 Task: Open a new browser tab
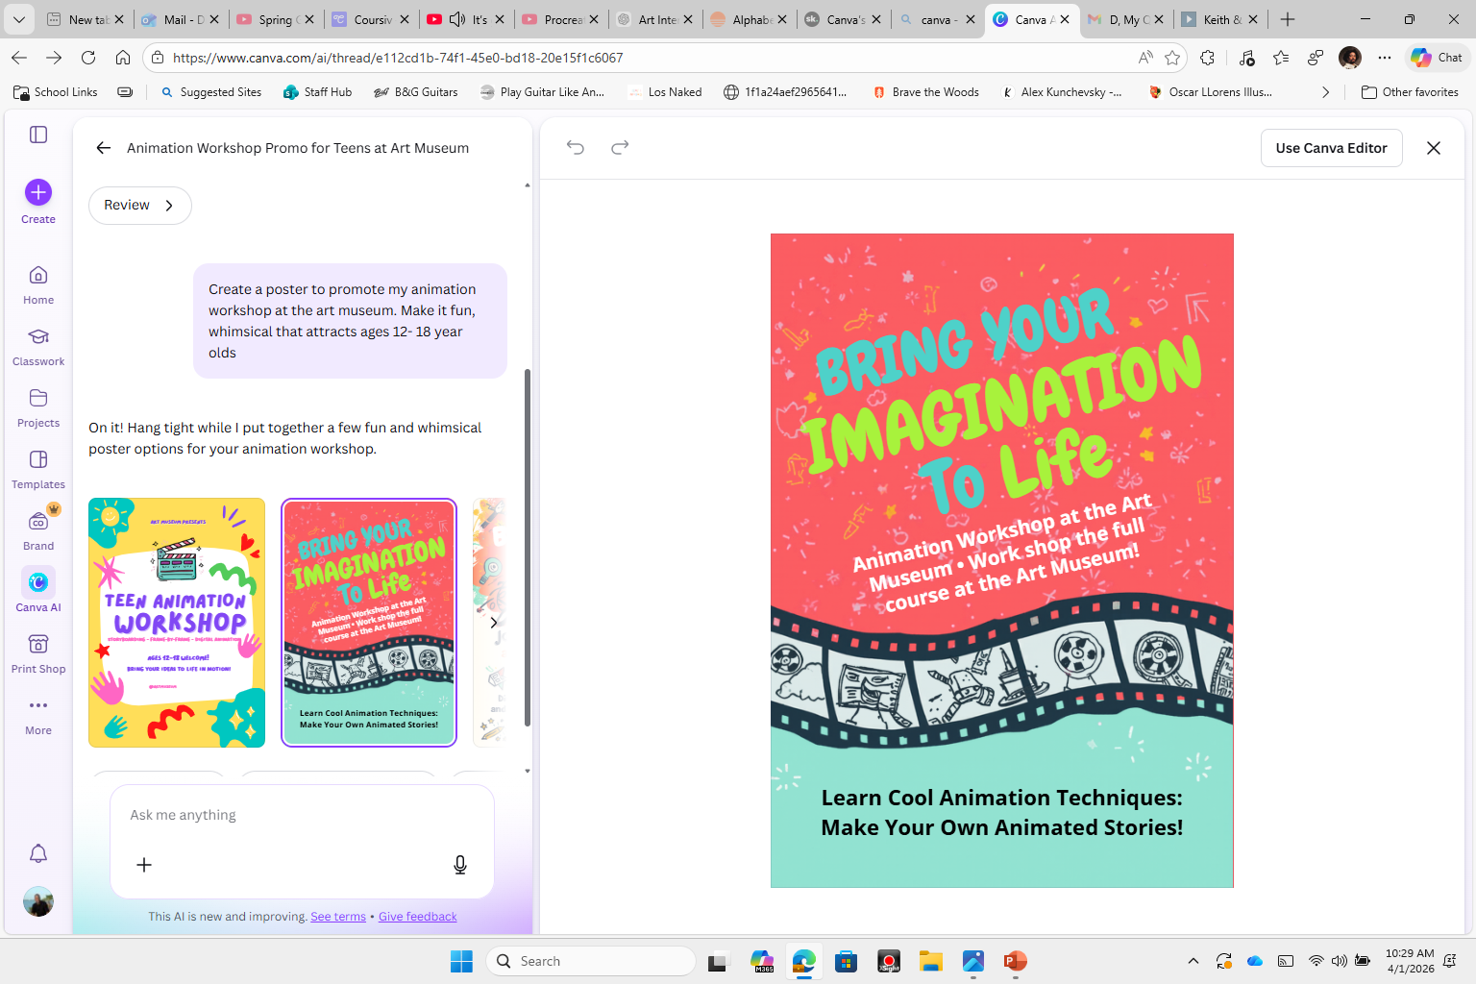1288,19
